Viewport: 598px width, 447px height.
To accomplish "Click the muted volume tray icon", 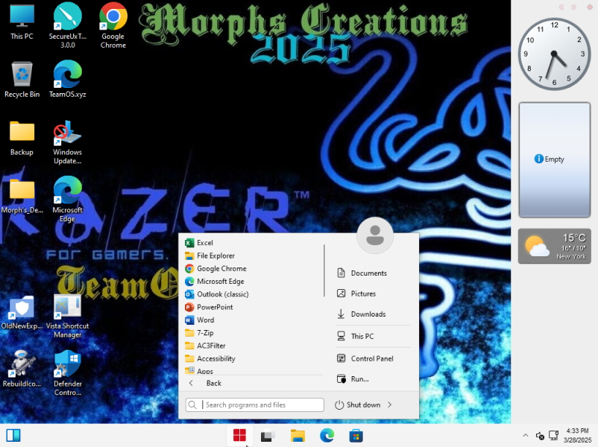I will [540, 435].
